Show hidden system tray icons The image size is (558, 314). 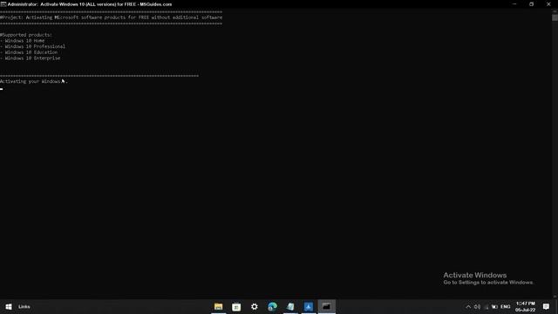[468, 306]
